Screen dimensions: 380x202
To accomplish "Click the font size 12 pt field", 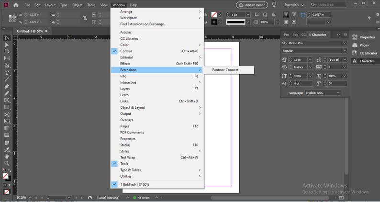I will coord(300,60).
